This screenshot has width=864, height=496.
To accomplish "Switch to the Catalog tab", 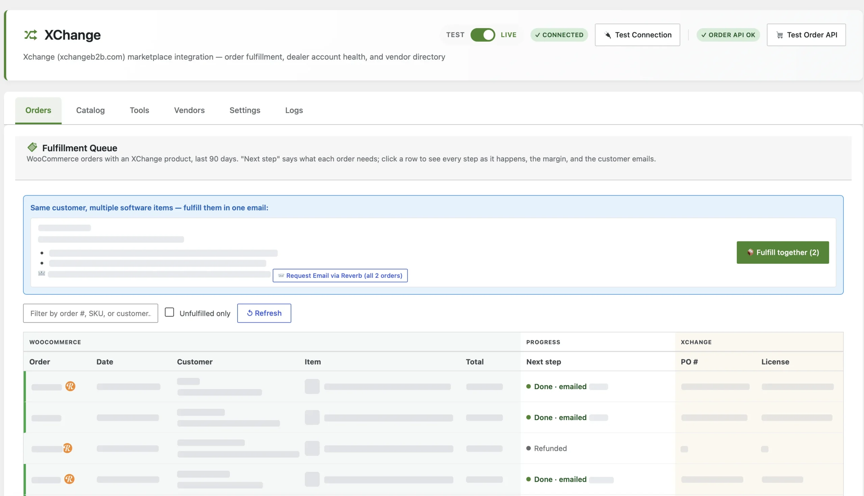I will tap(90, 110).
